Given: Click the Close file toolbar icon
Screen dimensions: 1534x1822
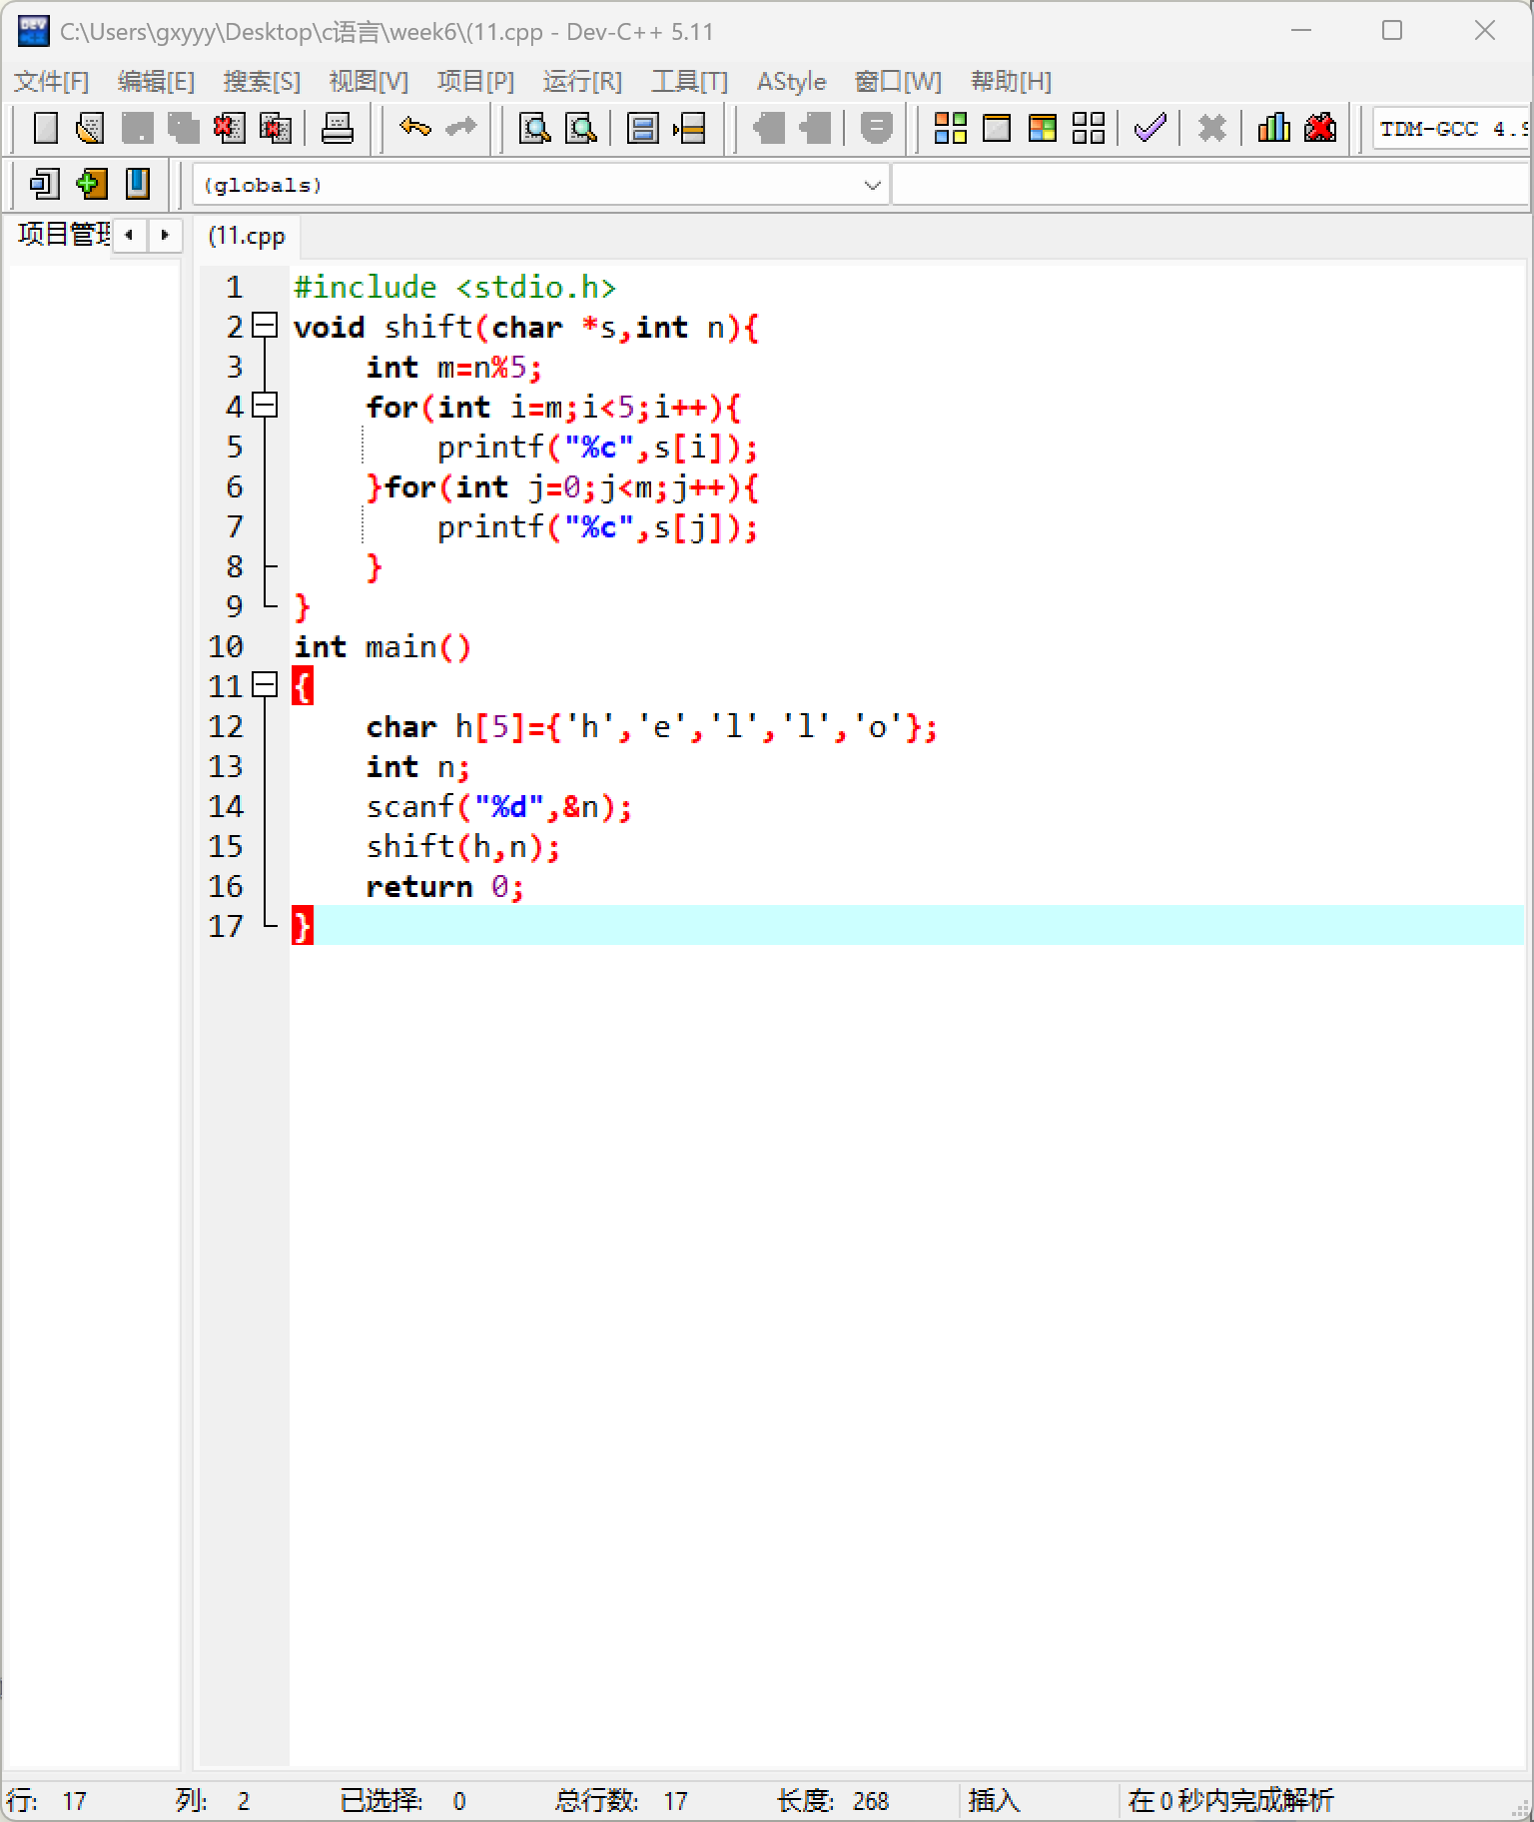Looking at the screenshot, I should tap(229, 128).
